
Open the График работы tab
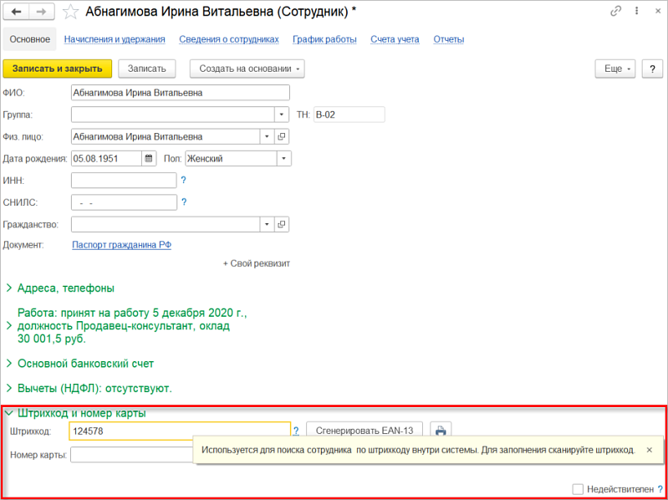[x=324, y=39]
